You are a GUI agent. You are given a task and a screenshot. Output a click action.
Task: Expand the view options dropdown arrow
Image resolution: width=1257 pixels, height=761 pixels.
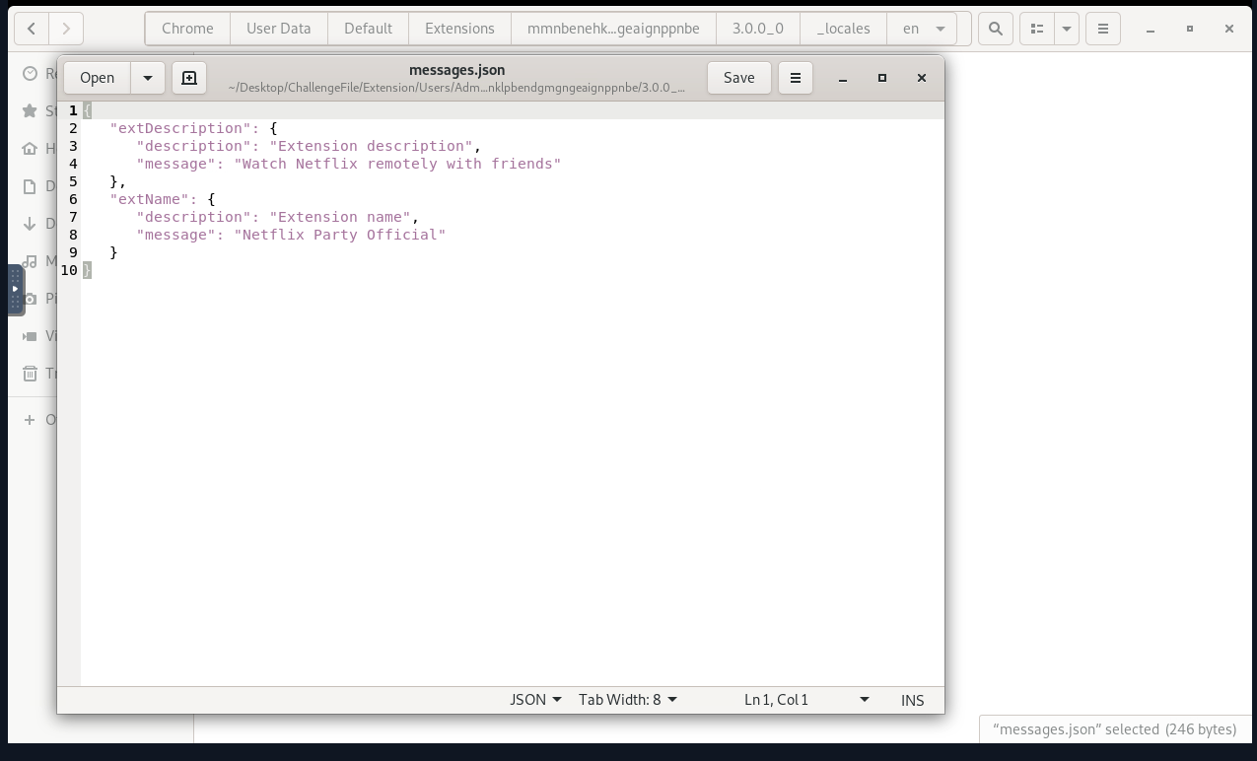(x=1067, y=29)
